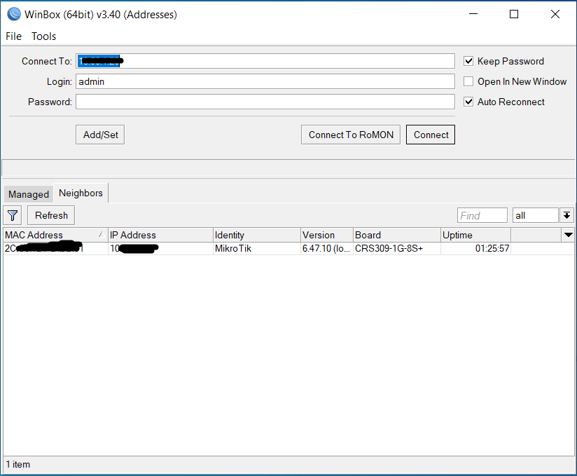Image resolution: width=577 pixels, height=476 pixels.
Task: Select the MikroTik identity cell
Action: tap(257, 248)
